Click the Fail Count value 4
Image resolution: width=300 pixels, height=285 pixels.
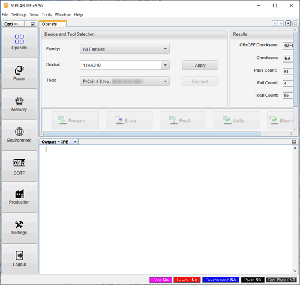click(288, 83)
